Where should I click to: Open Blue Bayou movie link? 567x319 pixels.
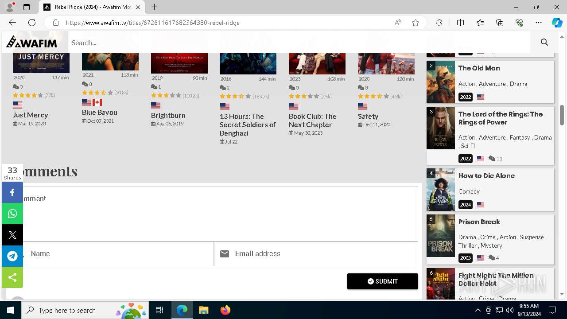click(100, 112)
